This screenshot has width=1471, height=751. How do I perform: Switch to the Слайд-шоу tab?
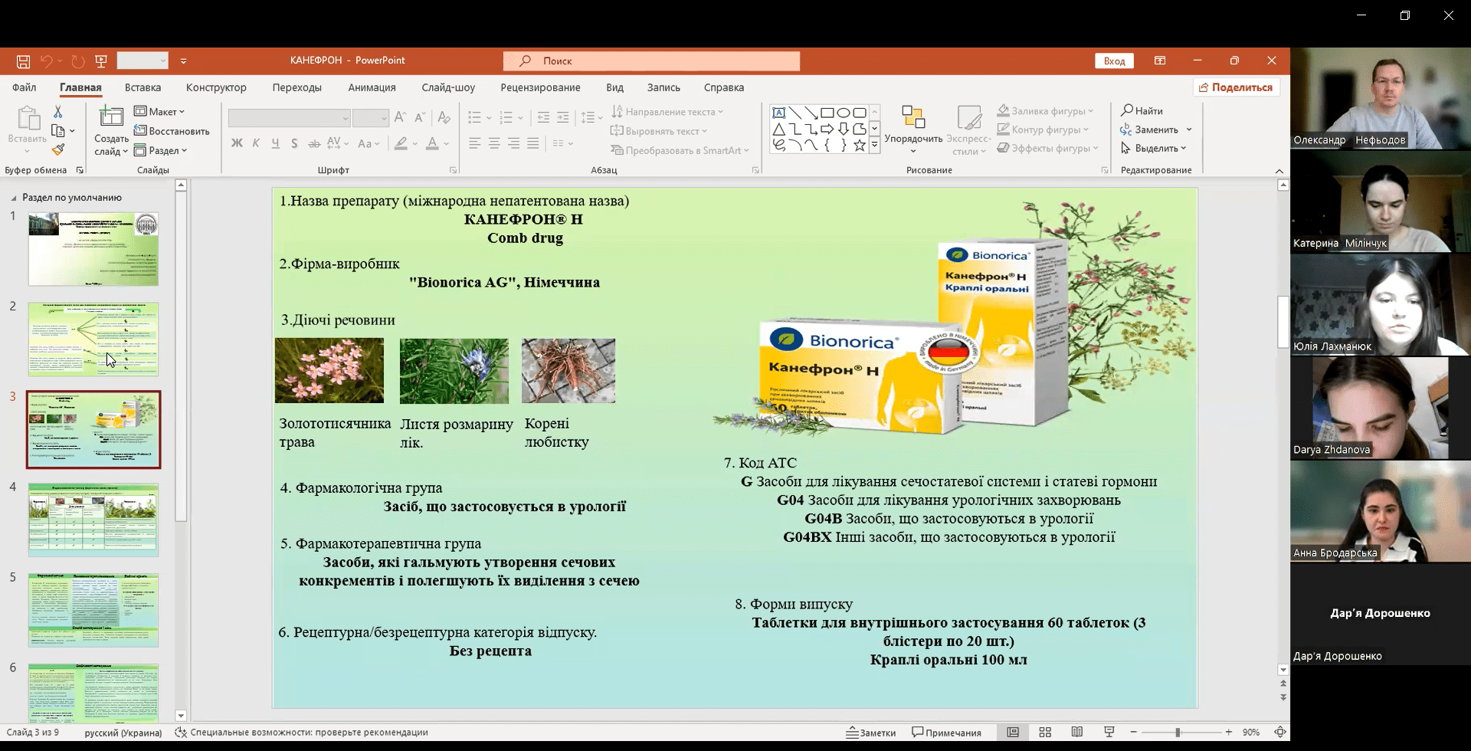click(x=448, y=87)
